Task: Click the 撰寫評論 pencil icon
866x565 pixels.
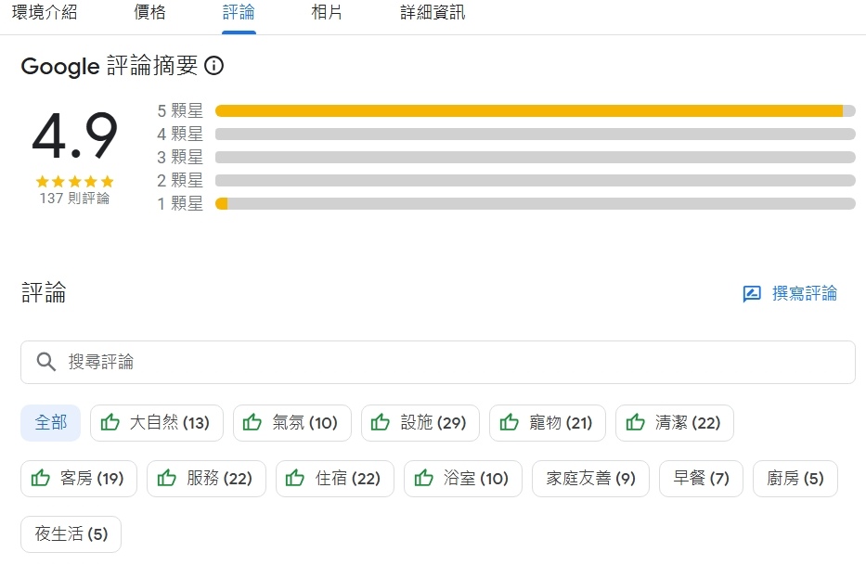Action: coord(752,294)
